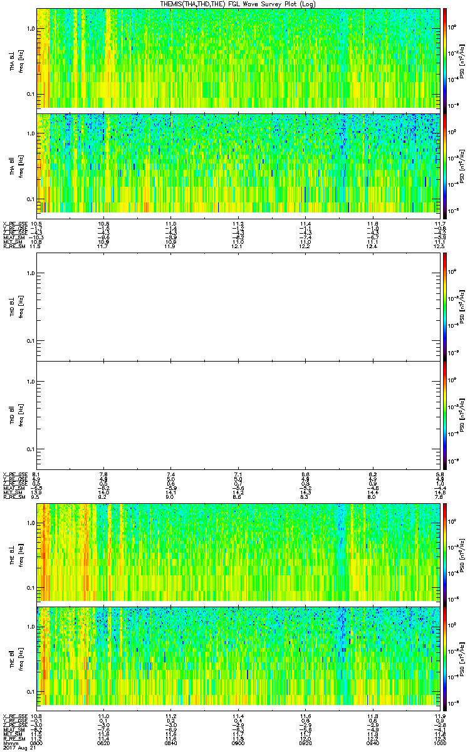Viewport: 470px width, 752px height.
Task: Click the THEMIS FGL Wave Survey Plot title
Action: click(239, 4)
